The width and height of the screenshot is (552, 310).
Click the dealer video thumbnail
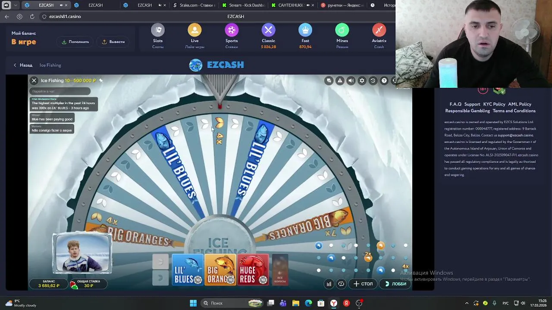tap(82, 254)
